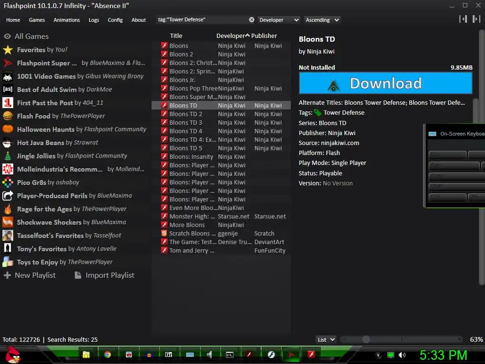Open the Hot Java Beans cup icon
485x364 pixels.
click(x=8, y=143)
